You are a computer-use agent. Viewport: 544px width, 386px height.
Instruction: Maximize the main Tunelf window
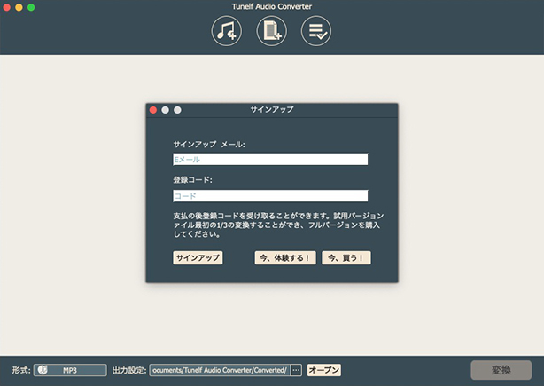(31, 7)
